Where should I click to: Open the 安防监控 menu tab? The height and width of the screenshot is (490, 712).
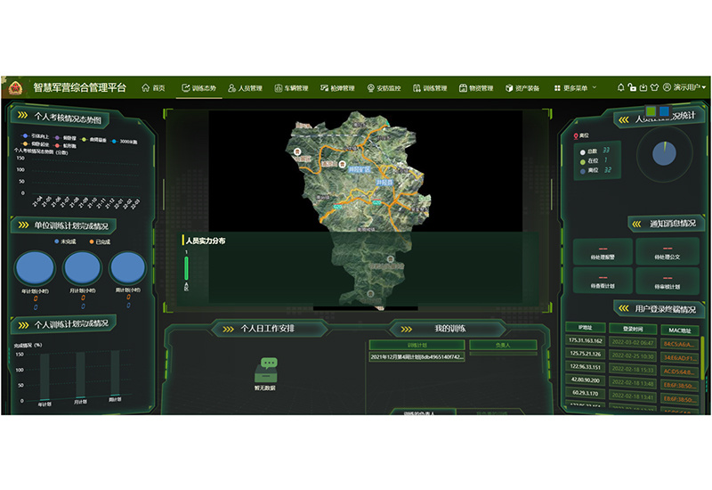click(384, 88)
